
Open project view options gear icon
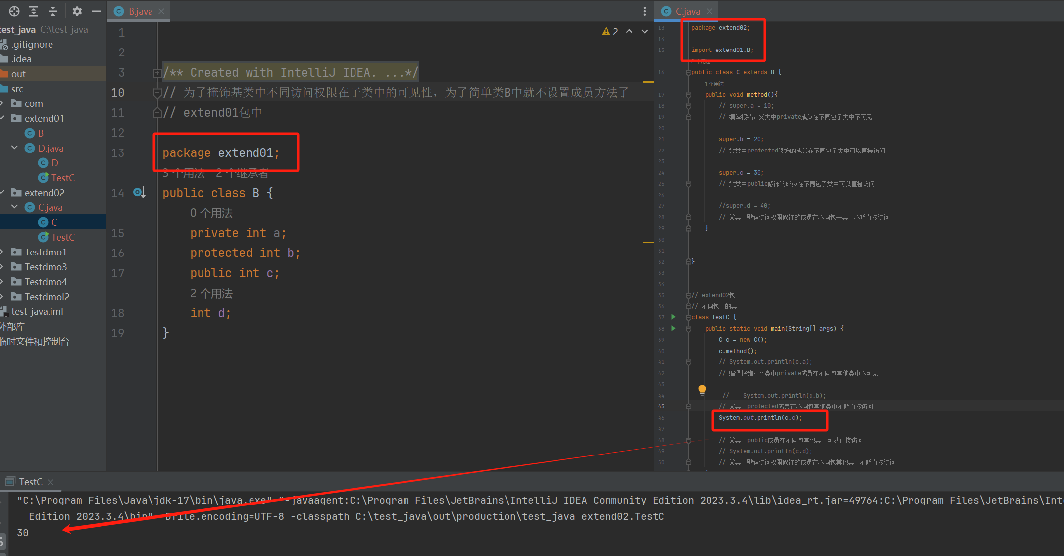point(77,11)
